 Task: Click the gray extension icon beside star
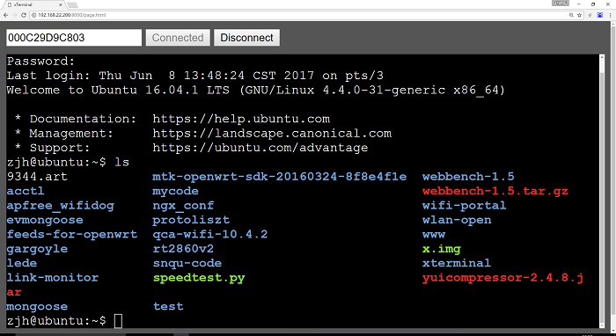590,15
